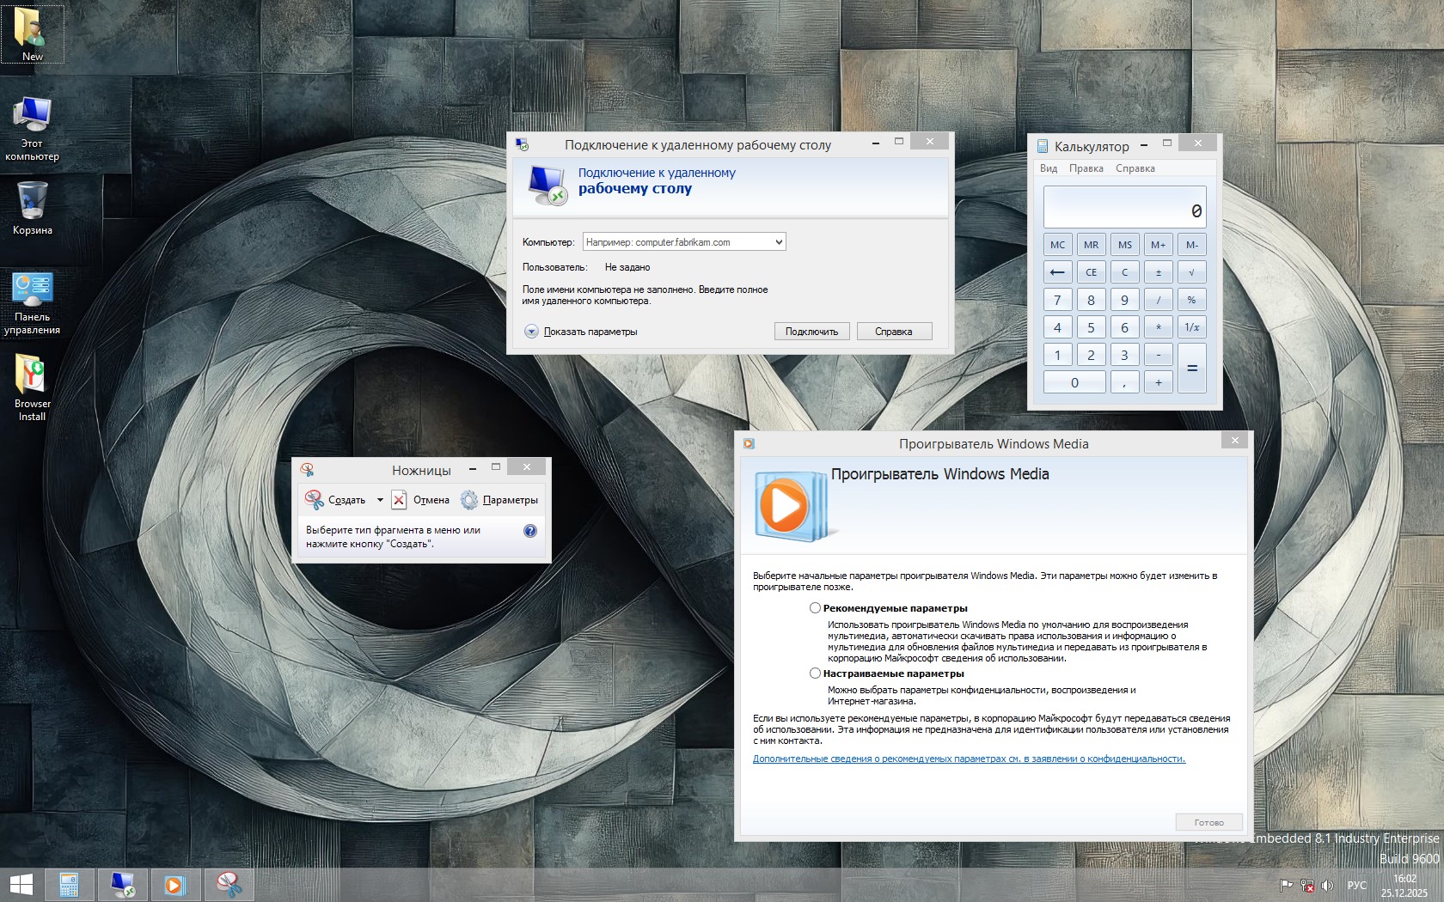1444x902 pixels.
Task: Open the Calculator Вид menu
Action: [1049, 168]
